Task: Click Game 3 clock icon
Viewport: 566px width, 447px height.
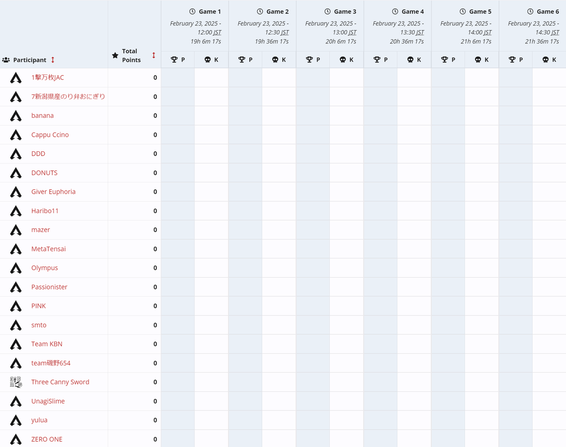Action: [x=327, y=11]
